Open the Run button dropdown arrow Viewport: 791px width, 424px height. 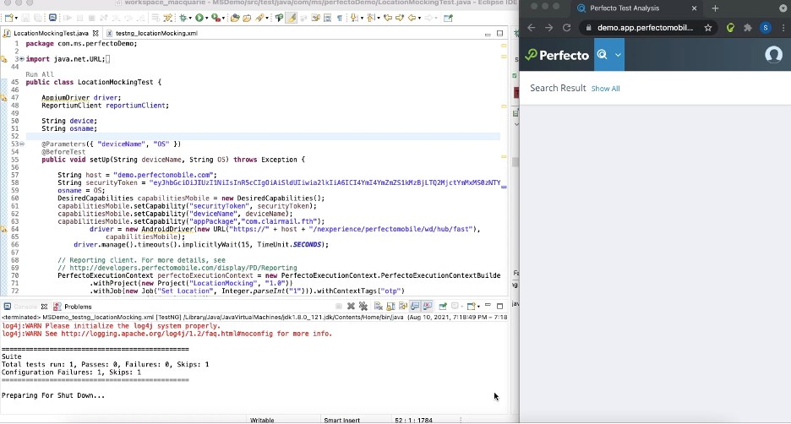tap(207, 18)
